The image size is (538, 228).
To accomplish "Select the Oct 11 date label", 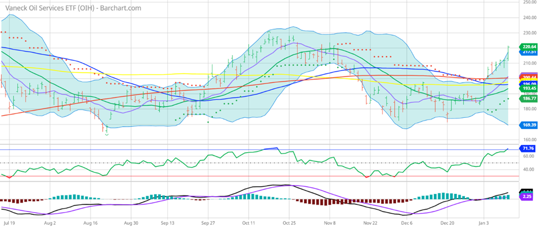I will (x=248, y=222).
